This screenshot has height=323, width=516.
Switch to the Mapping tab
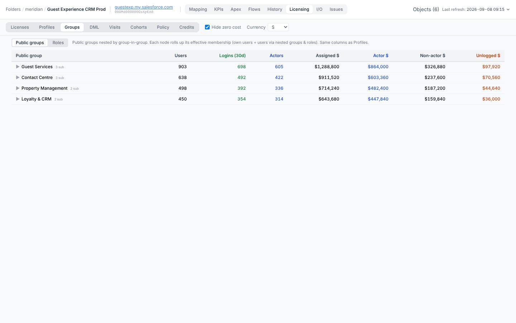coord(198,9)
